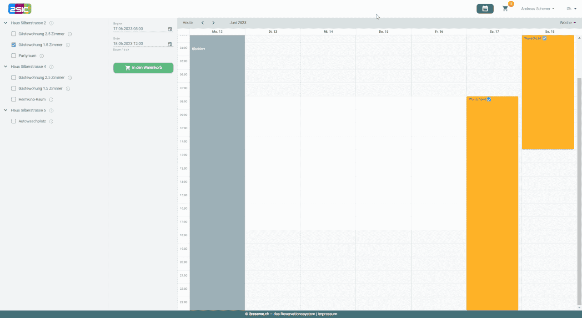The image size is (582, 318).
Task: Show info for Autowaschplatz
Action: pos(51,121)
